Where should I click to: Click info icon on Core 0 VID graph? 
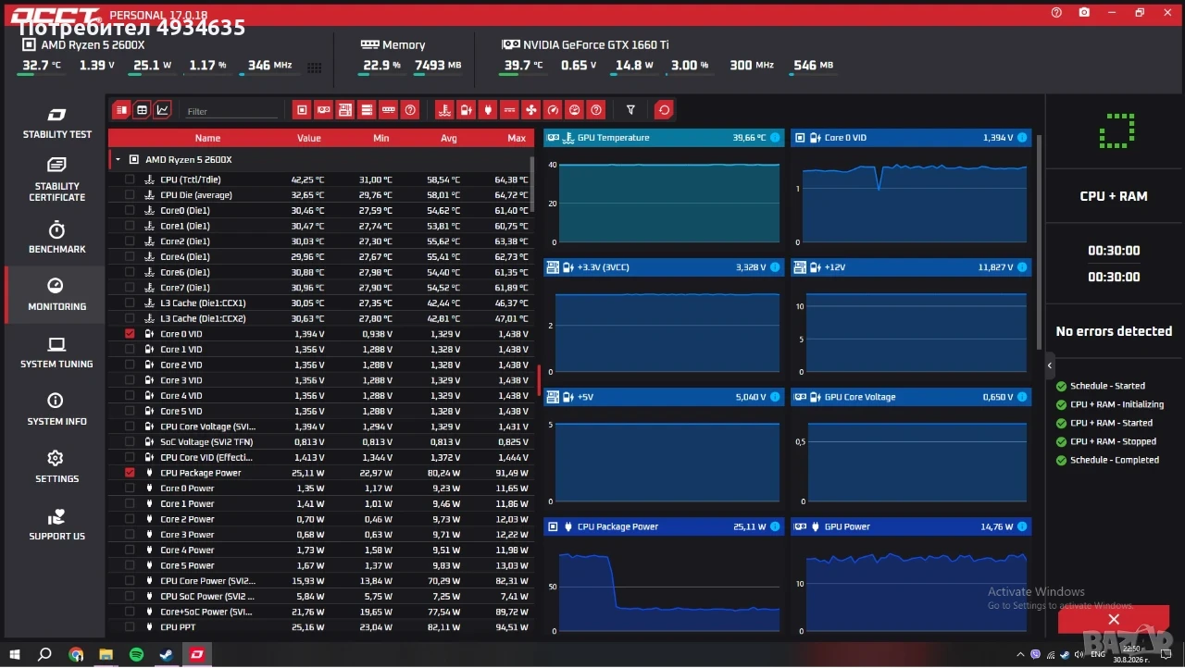[1022, 138]
